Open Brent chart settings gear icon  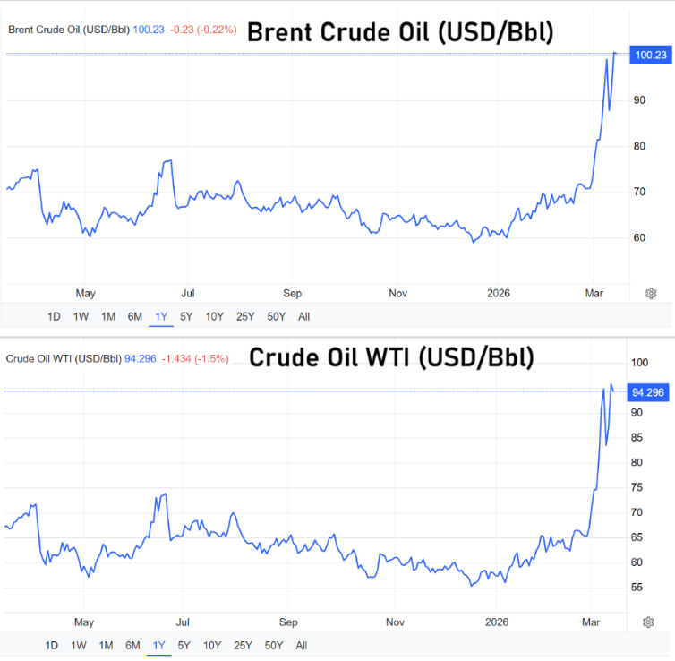pos(651,293)
